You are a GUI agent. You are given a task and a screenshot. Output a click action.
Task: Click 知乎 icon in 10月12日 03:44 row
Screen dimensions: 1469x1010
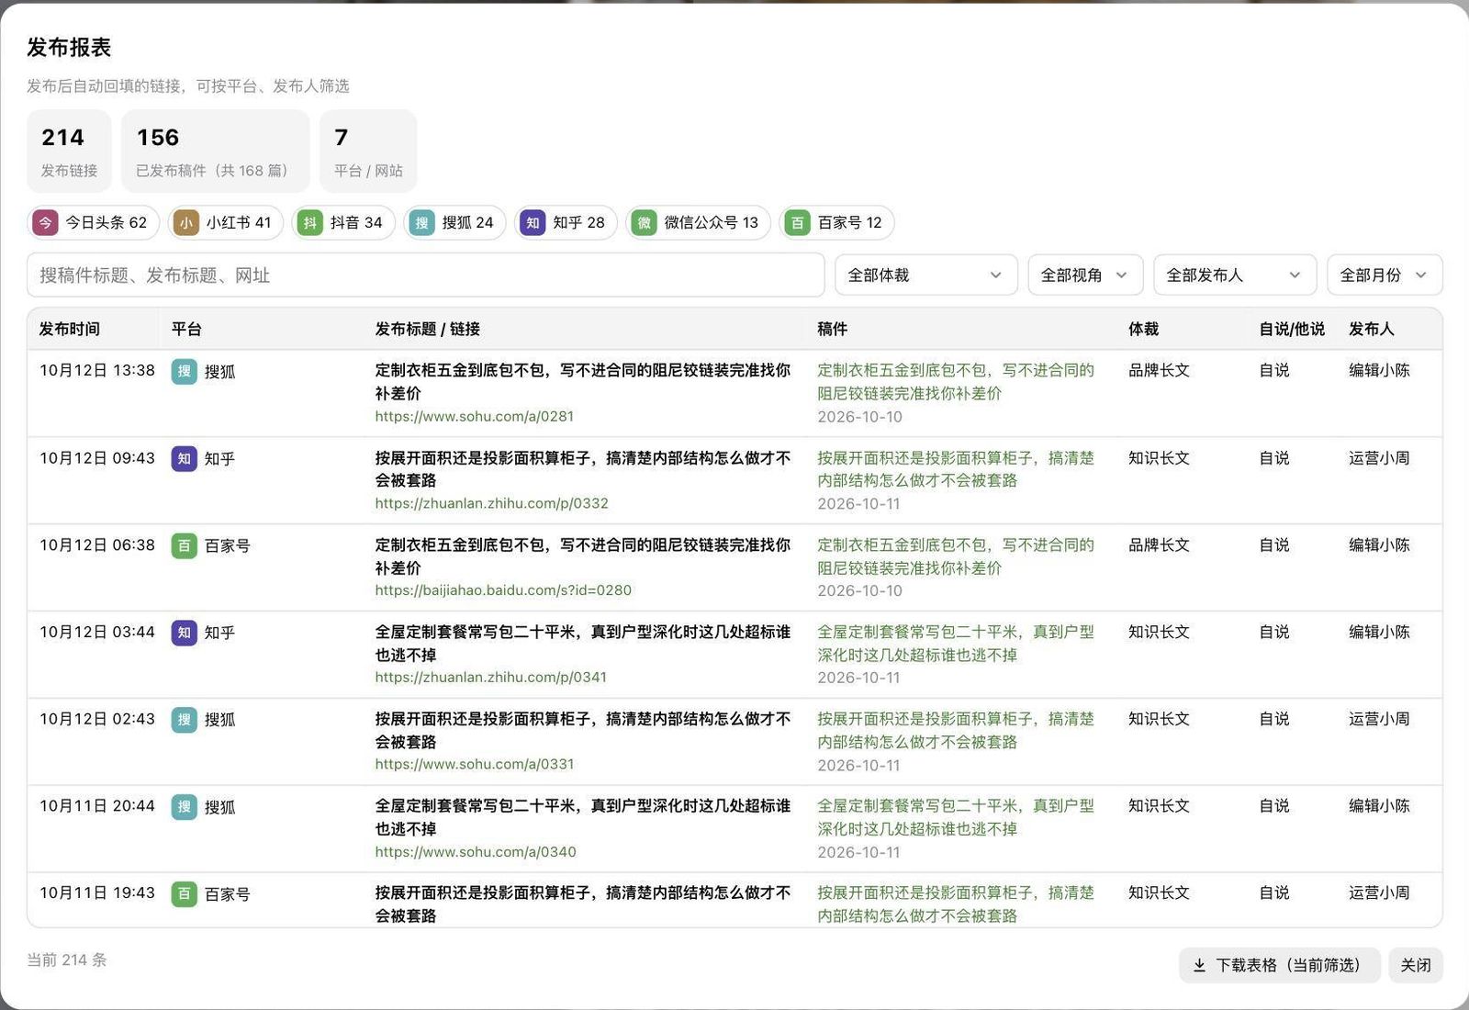click(x=185, y=633)
